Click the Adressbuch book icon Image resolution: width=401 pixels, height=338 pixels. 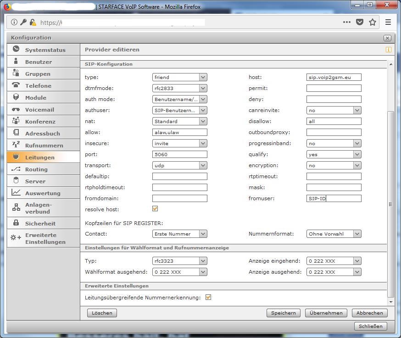[16, 133]
